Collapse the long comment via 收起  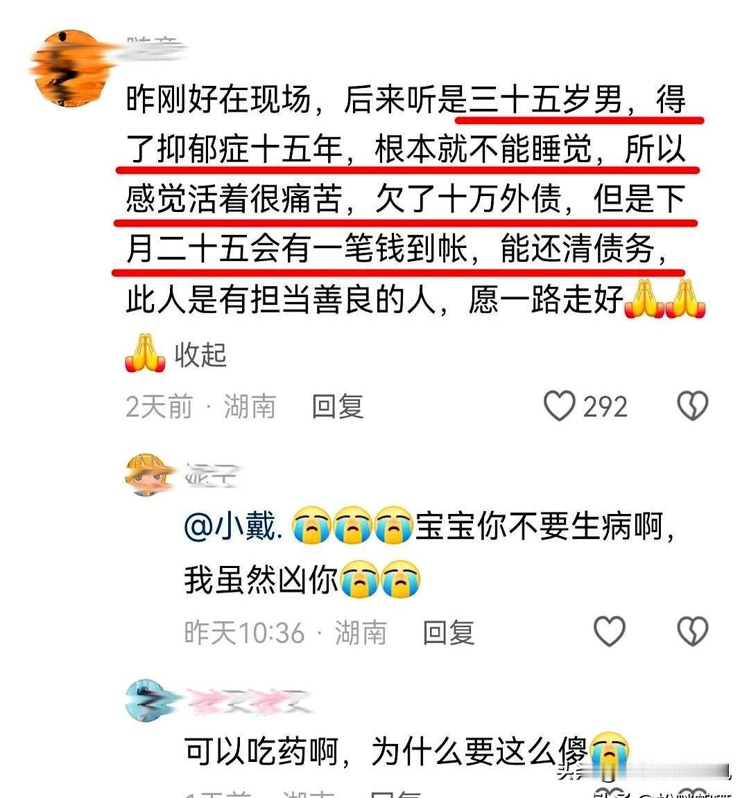click(x=200, y=355)
